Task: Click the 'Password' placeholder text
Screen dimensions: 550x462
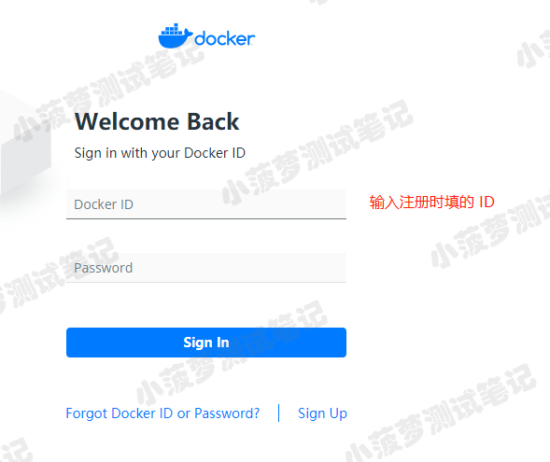Action: pyautogui.click(x=103, y=268)
